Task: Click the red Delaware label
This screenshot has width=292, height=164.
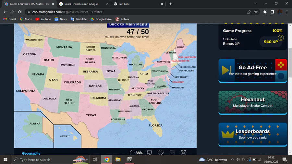Action: point(178,82)
